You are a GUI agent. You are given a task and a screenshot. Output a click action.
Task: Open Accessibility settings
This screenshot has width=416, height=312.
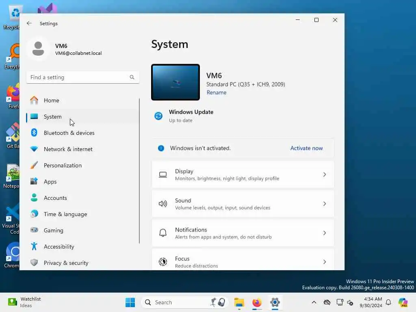coord(82,247)
